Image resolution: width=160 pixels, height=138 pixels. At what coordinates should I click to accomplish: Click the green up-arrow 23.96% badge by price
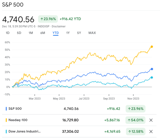click(48, 19)
